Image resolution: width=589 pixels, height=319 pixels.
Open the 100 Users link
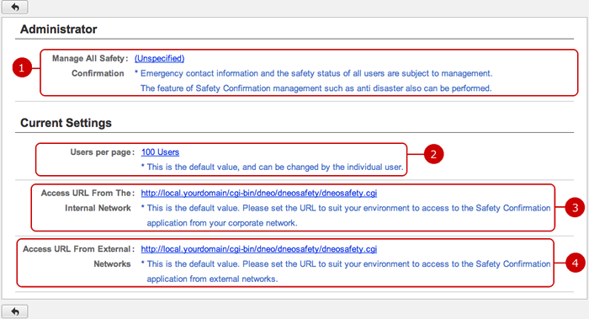160,152
